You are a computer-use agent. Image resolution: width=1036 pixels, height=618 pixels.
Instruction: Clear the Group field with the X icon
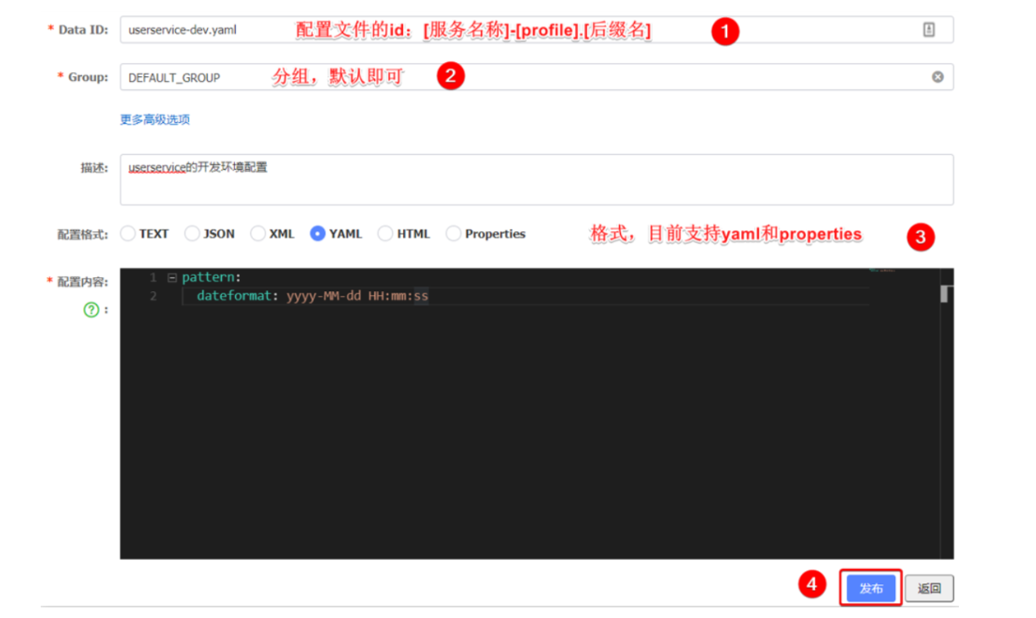(x=938, y=77)
